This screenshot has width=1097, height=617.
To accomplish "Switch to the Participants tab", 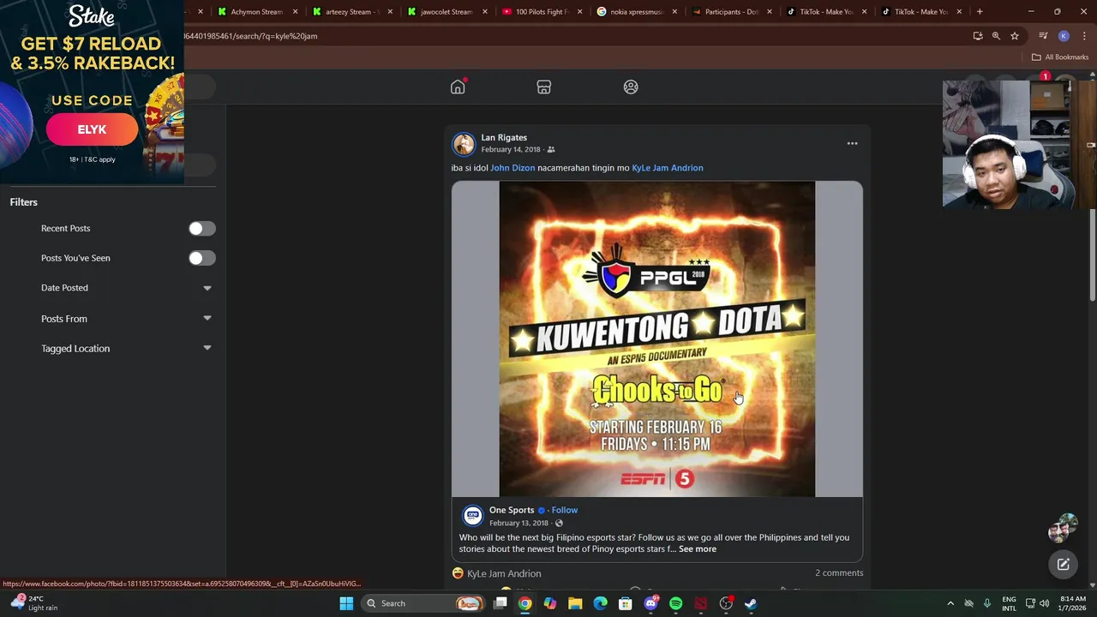I will [731, 12].
